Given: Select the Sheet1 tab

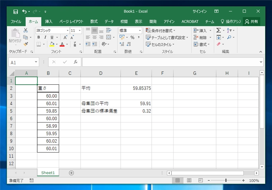Looking at the screenshot, I should 48,173.
